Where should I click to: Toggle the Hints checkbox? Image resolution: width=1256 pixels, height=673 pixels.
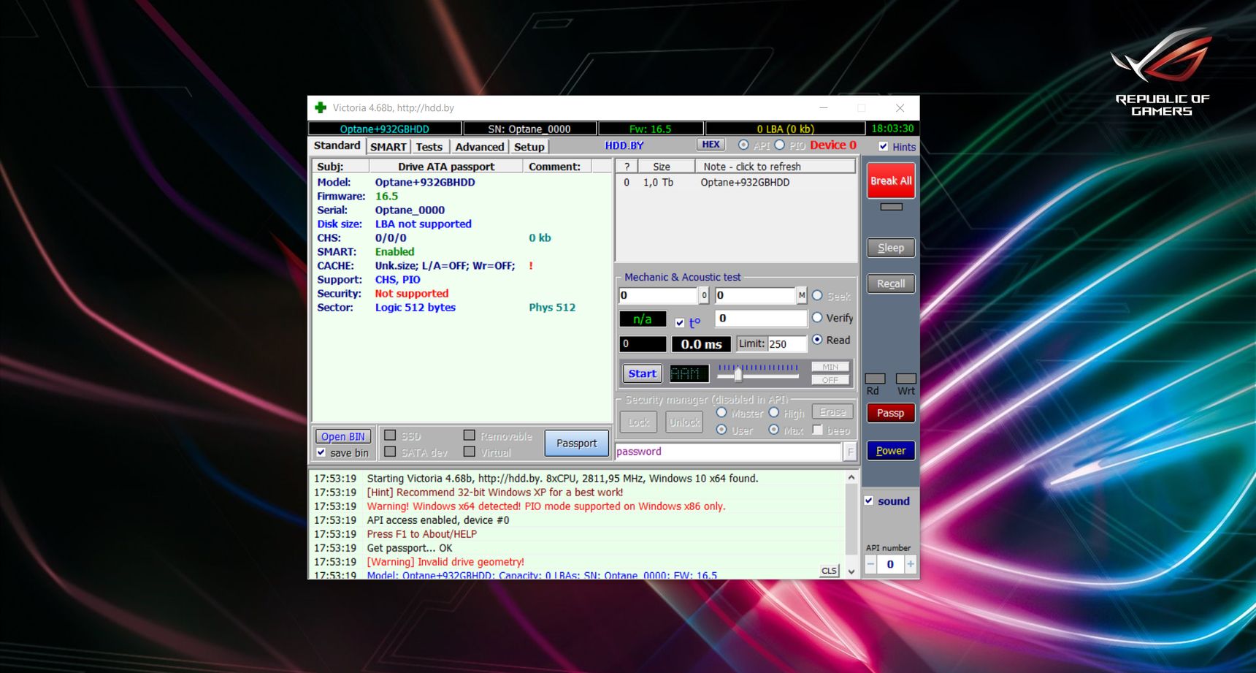click(x=884, y=146)
